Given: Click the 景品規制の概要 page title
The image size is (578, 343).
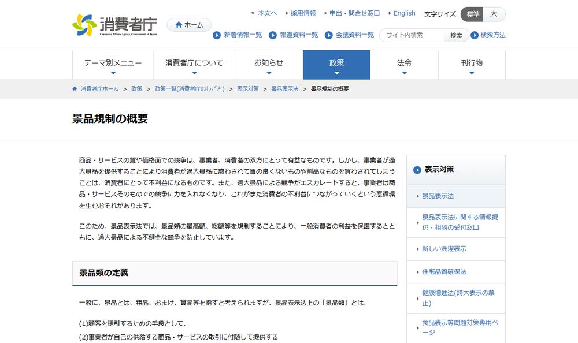Looking at the screenshot, I should point(110,118).
